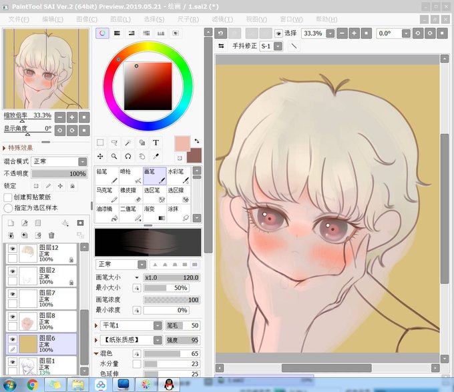Select the color wheel panel icon

(102, 33)
